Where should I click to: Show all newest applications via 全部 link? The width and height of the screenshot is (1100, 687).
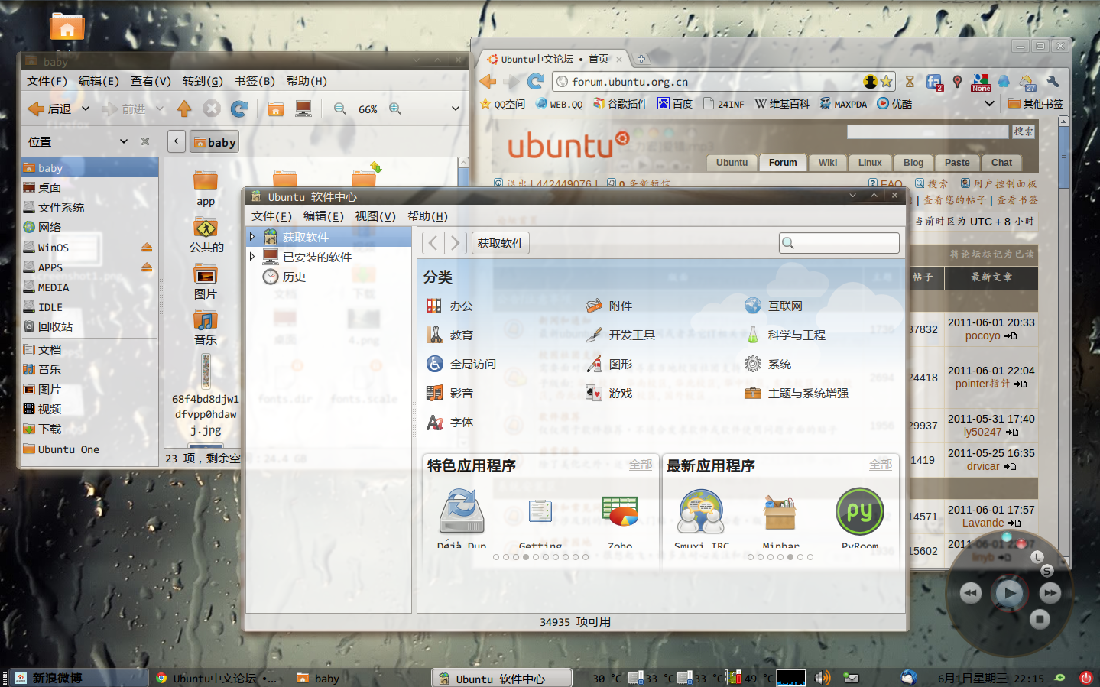(881, 465)
